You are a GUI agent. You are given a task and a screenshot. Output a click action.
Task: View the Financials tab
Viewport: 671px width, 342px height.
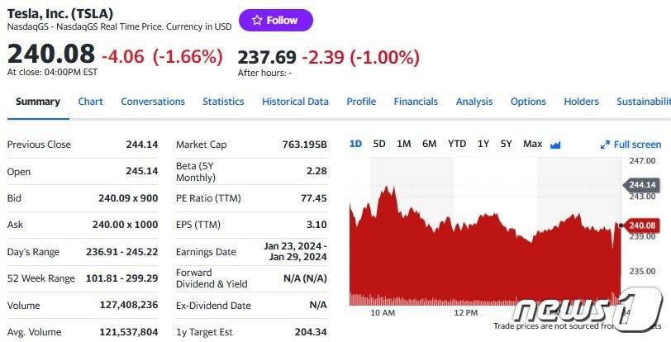click(416, 102)
